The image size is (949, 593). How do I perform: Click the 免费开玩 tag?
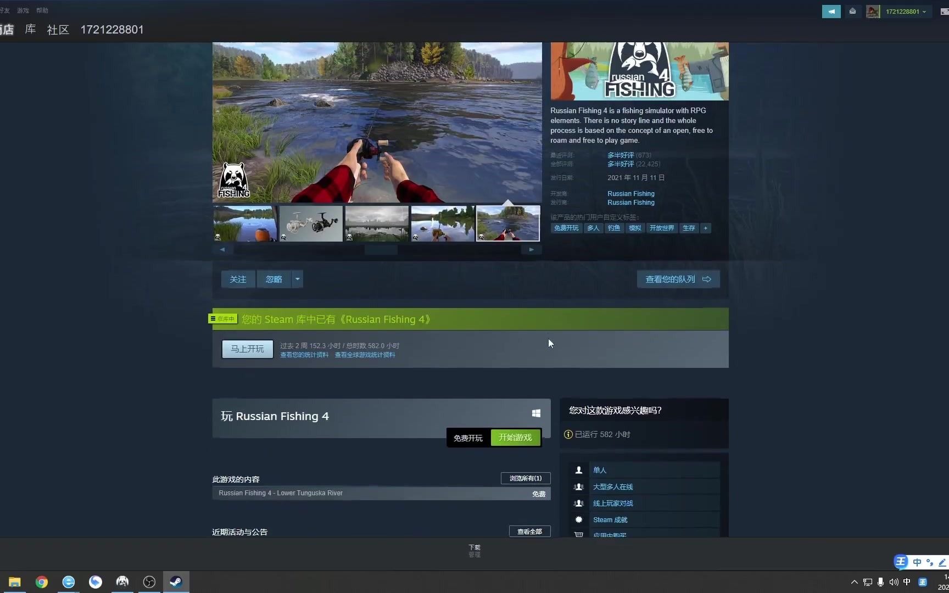coord(566,228)
